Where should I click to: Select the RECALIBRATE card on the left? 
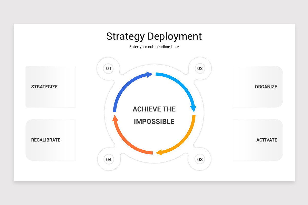click(50, 140)
